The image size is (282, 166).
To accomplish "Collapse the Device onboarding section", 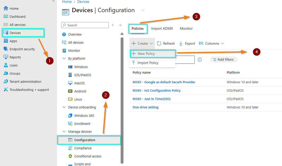I will [x=64, y=107].
